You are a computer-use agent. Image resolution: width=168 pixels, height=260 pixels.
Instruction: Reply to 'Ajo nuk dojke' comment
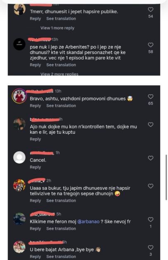[35, 139]
